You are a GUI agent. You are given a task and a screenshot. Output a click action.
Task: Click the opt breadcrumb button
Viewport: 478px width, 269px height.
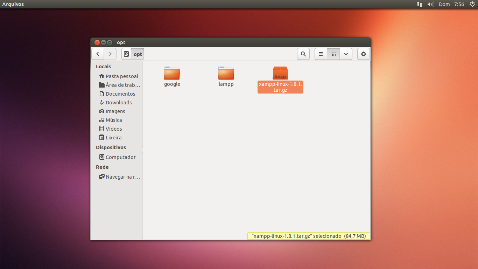tap(138, 54)
